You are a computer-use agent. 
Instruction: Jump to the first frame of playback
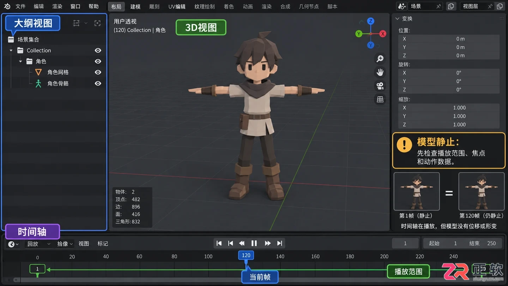point(219,243)
